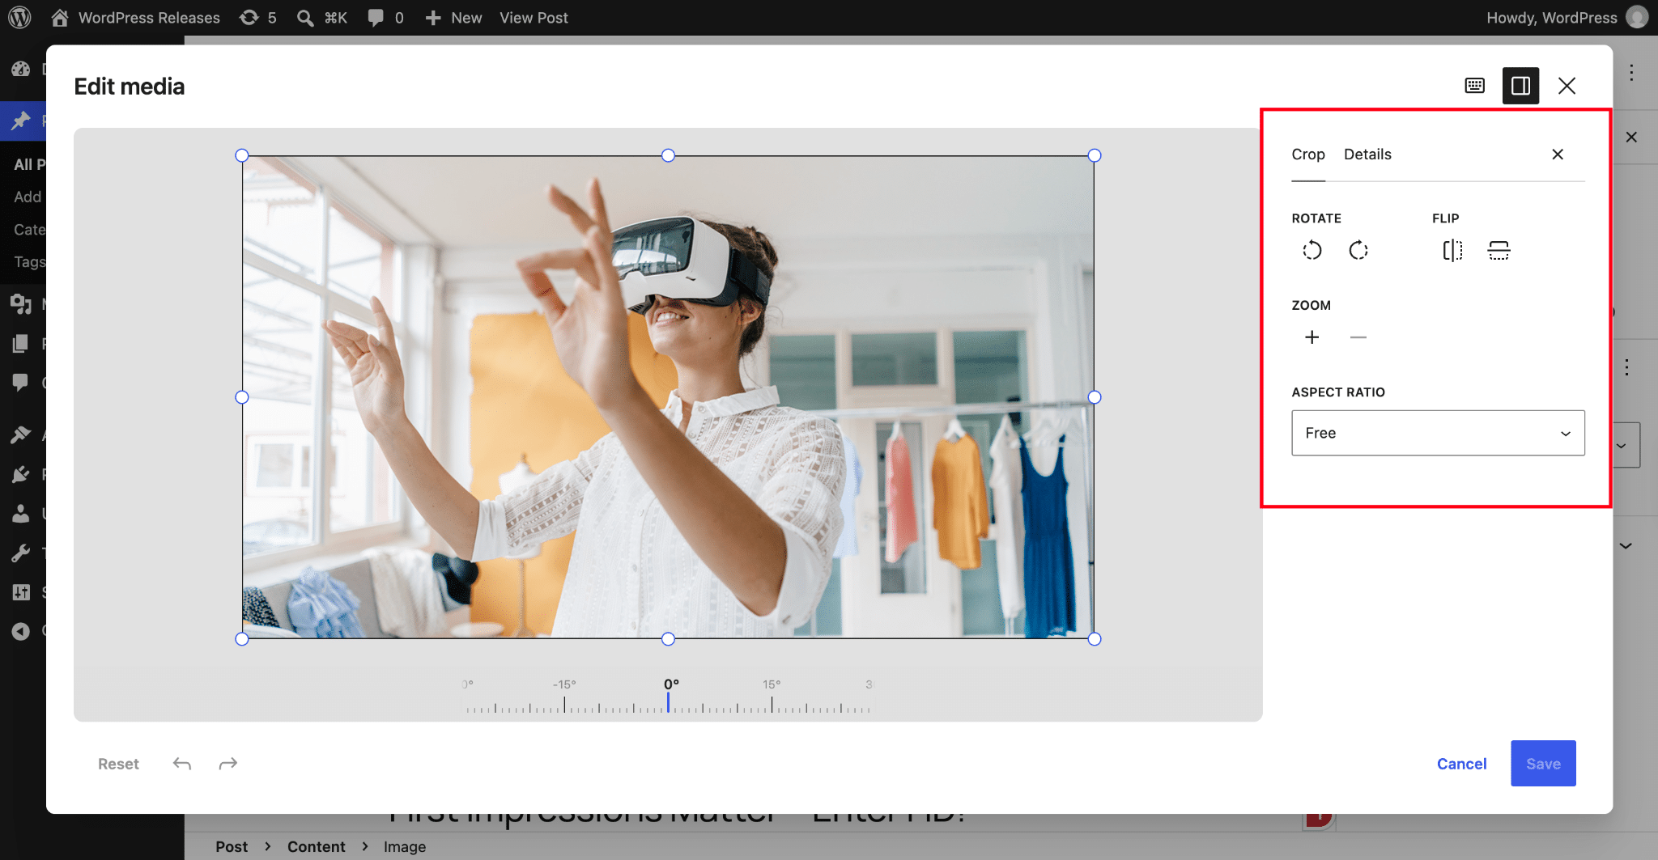Open the editor options three-dot menu behind dialog
Viewport: 1658px width, 860px height.
click(x=1631, y=73)
